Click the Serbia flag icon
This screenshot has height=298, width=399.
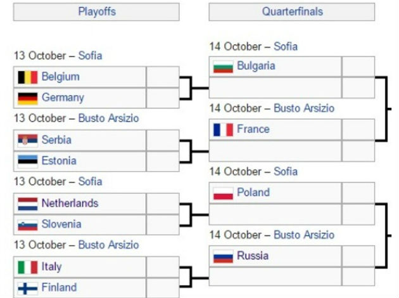[x=27, y=140]
